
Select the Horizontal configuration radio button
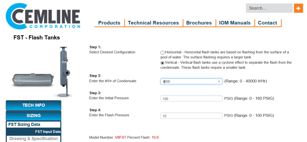163,52
